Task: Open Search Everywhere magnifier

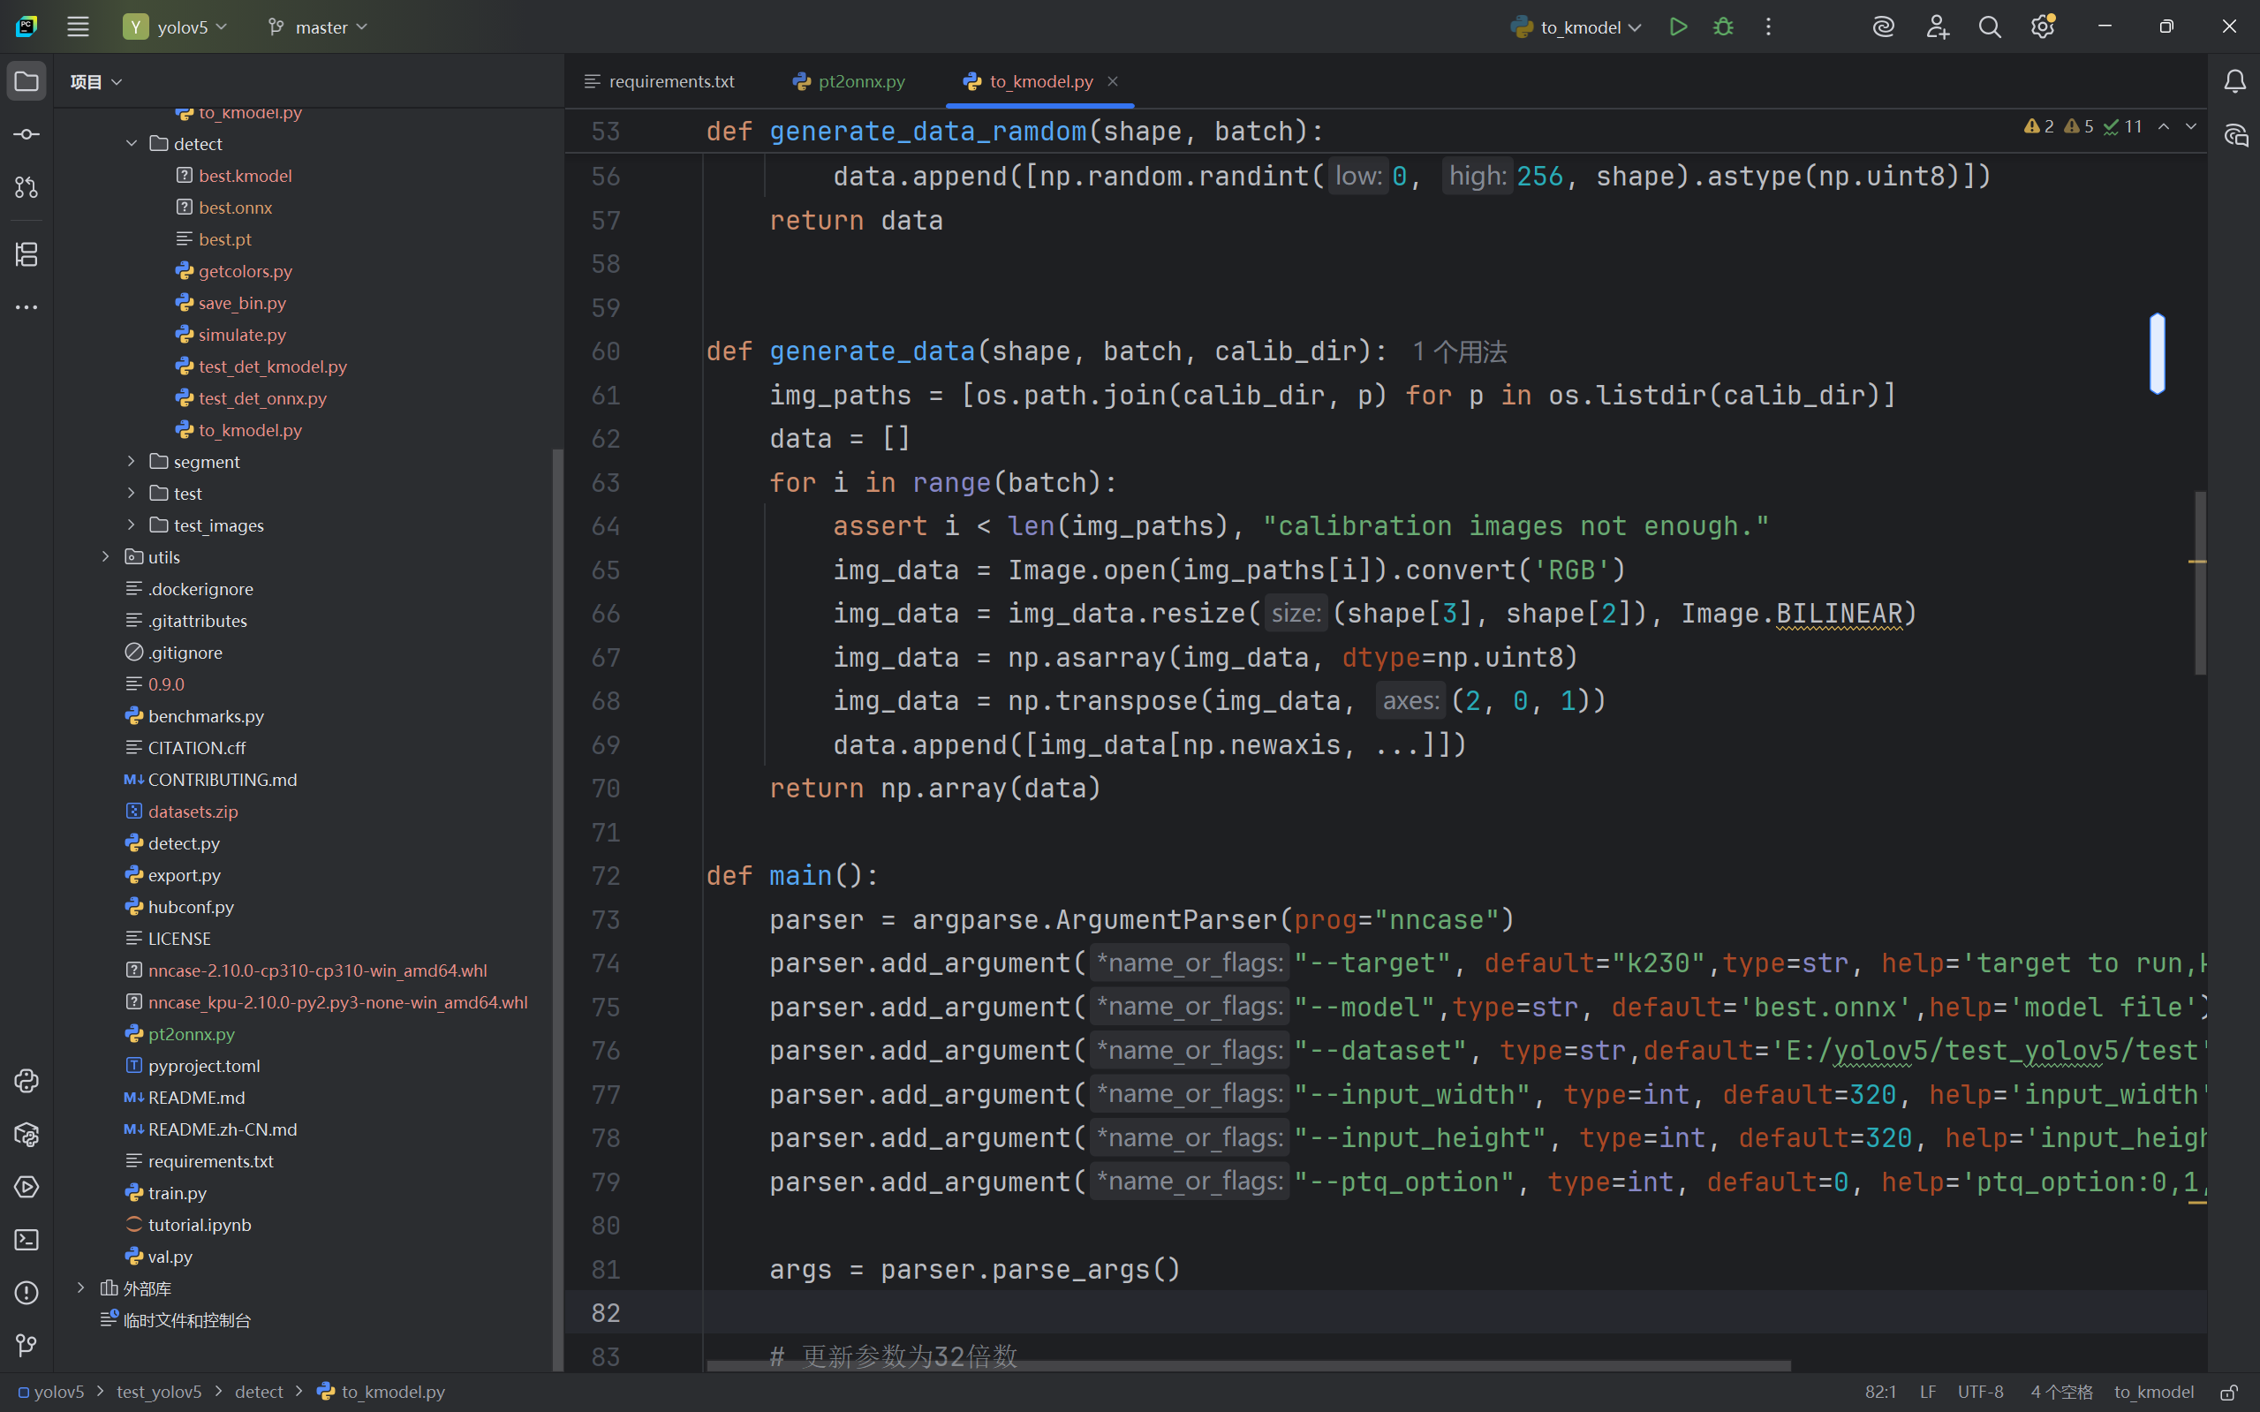Action: pyautogui.click(x=1989, y=27)
